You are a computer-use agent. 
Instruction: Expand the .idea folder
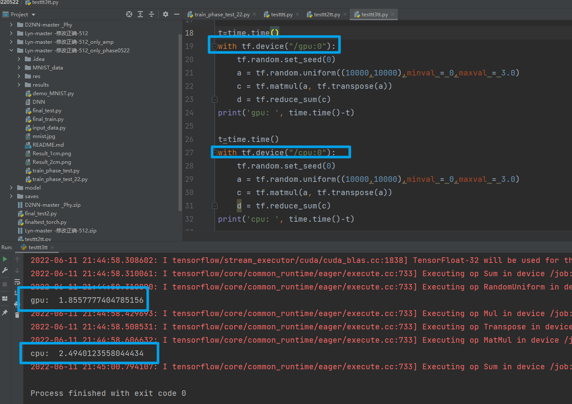click(x=19, y=59)
